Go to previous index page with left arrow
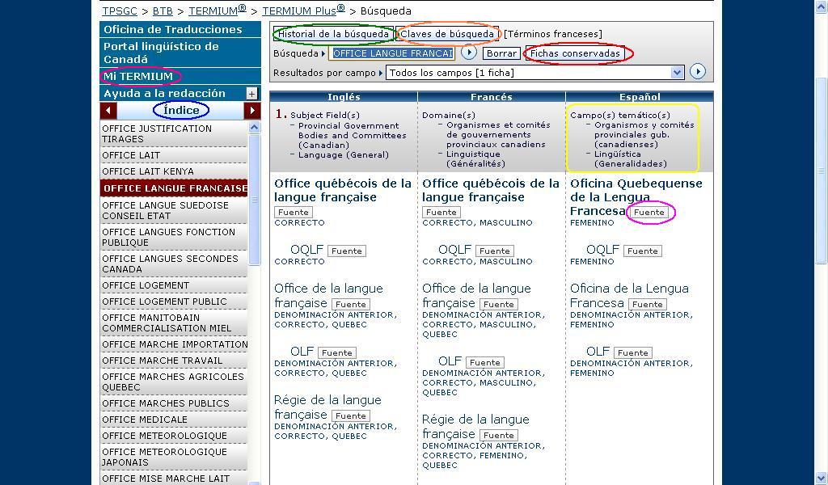Viewport: 828px width, 485px height. click(x=108, y=110)
